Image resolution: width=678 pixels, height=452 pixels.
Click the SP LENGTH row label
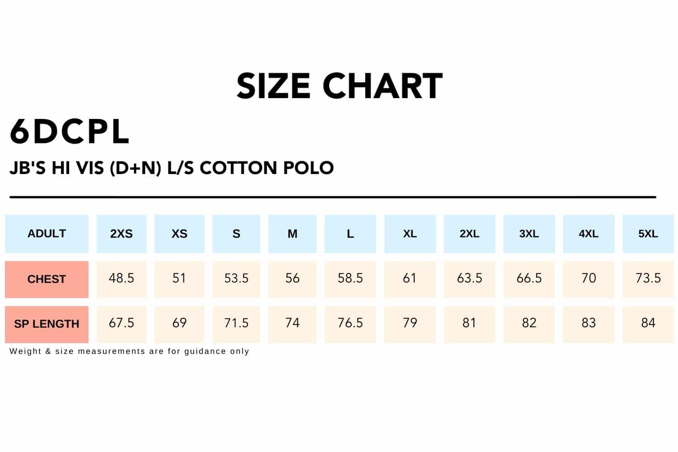click(x=47, y=324)
